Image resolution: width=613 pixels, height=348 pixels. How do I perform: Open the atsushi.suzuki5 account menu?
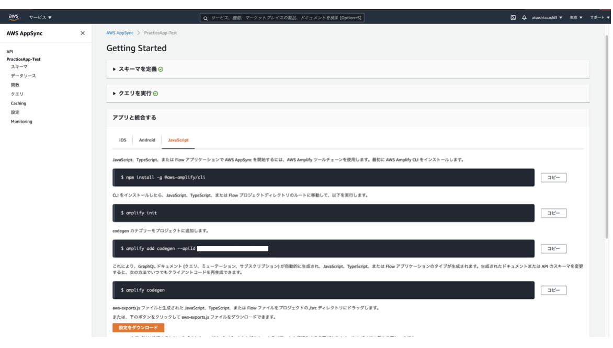tap(547, 18)
